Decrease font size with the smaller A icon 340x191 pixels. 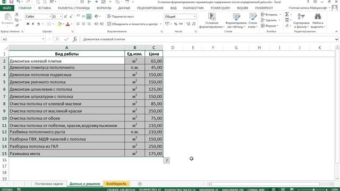pos(71,16)
